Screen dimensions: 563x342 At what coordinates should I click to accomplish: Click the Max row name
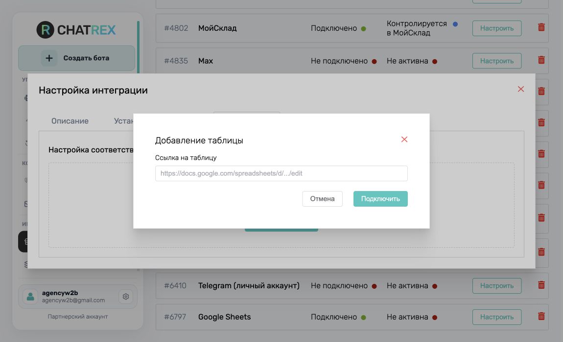tap(206, 61)
